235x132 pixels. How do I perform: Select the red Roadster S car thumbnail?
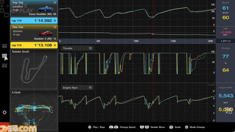46,33
